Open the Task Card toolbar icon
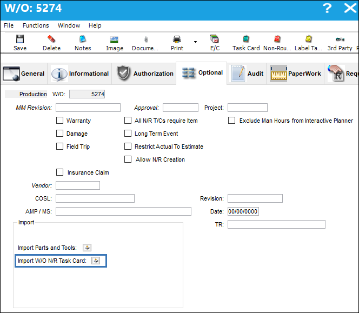 [x=246, y=39]
